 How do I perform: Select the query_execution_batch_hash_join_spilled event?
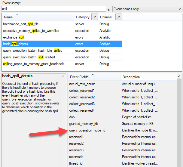[32, 51]
